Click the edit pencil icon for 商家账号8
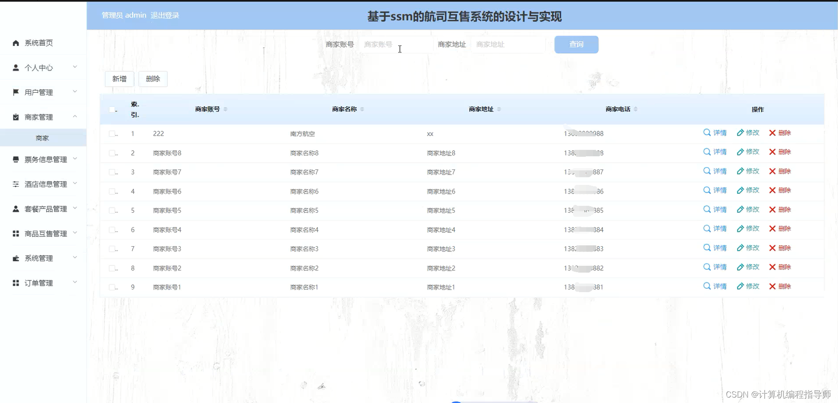 (x=740, y=152)
